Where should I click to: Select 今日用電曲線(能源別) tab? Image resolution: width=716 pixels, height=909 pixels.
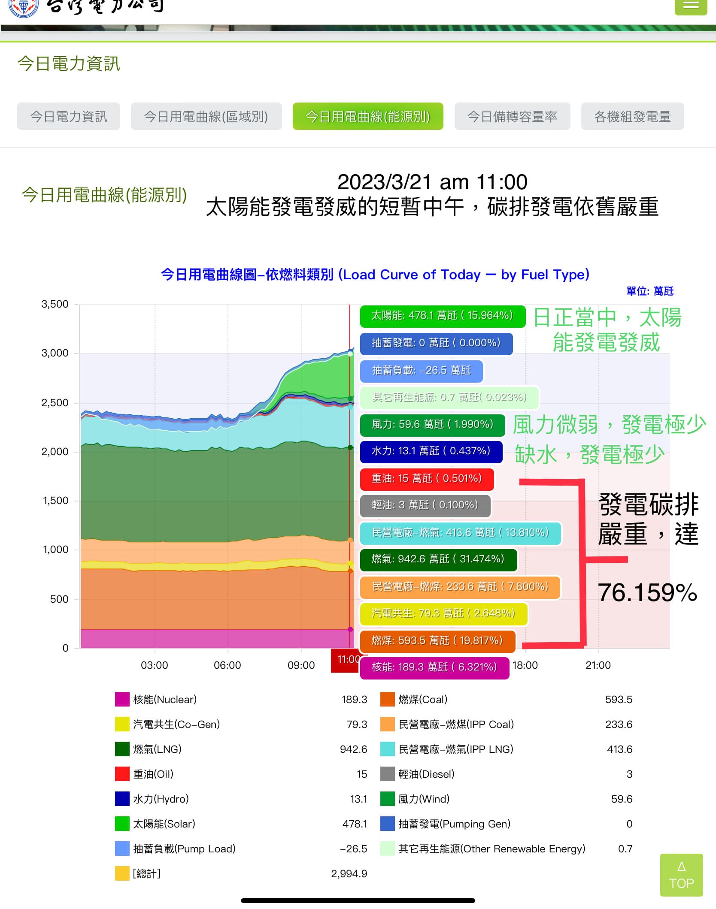point(368,116)
